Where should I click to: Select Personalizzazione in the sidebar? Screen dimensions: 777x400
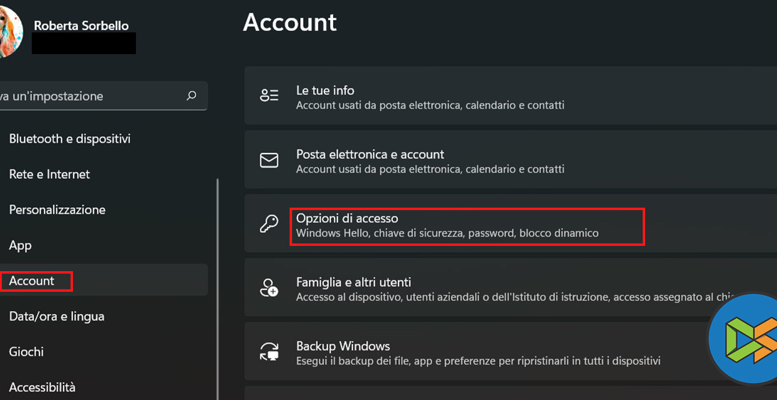[57, 210]
